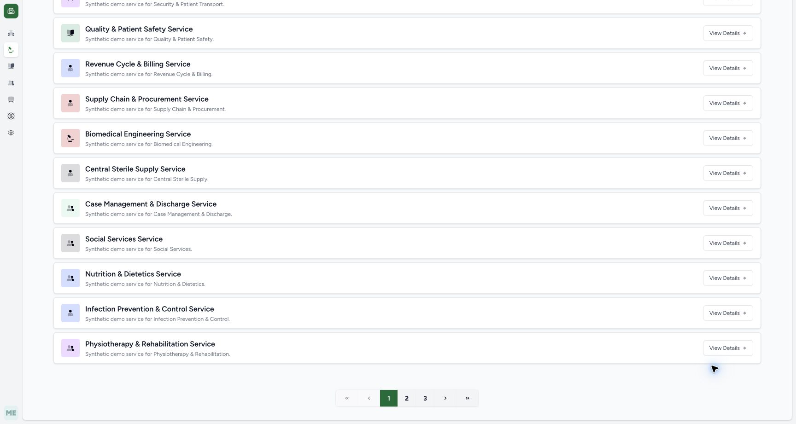Click the Physiotherapy & Rehabilitation Service icon

[x=70, y=348]
